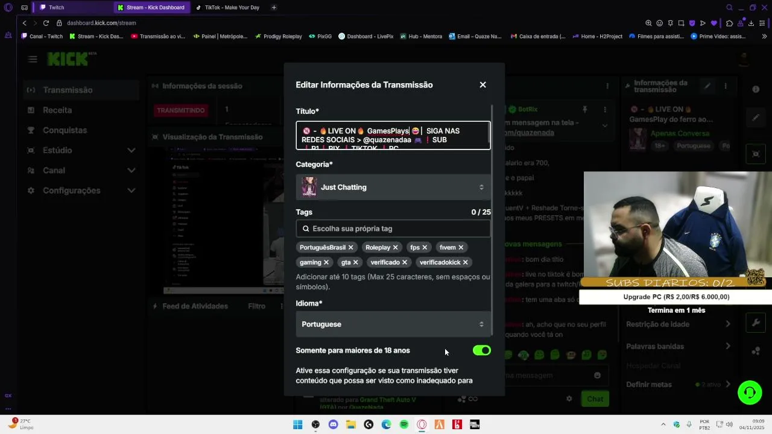Open the emoji picker in chat input
Screen dimensions: 772x434
tap(597, 376)
